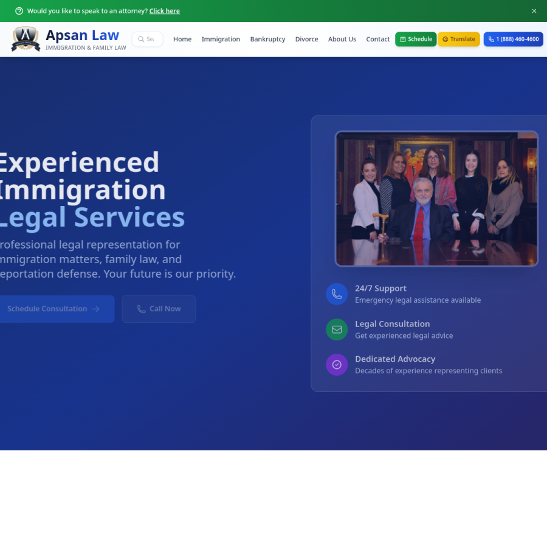Image resolution: width=547 pixels, height=547 pixels.
Task: Click the globe icon in Translate button
Action: [x=445, y=40]
